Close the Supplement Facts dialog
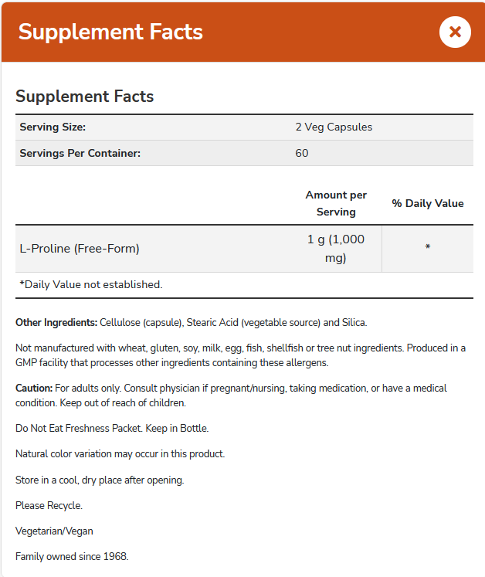The height and width of the screenshot is (577, 485). (455, 32)
